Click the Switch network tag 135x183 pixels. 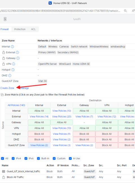tap(79, 47)
